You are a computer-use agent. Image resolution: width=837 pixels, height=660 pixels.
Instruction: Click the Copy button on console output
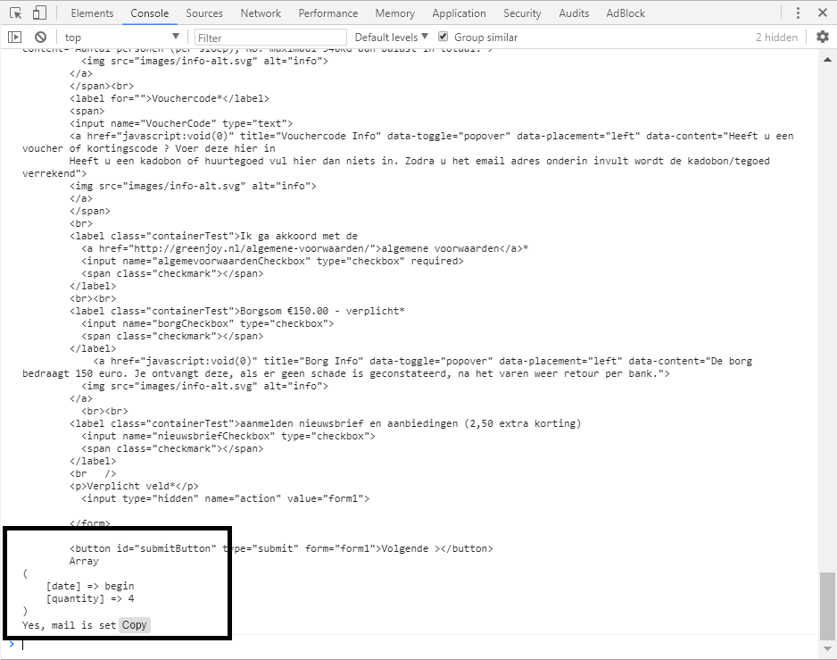pyautogui.click(x=134, y=625)
